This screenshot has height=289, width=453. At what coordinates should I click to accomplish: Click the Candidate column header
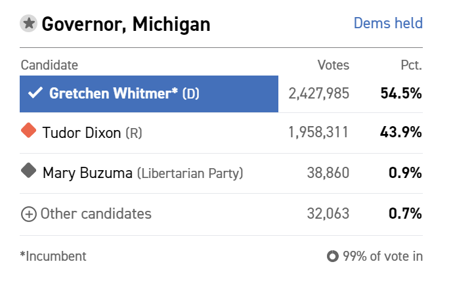pyautogui.click(x=49, y=65)
